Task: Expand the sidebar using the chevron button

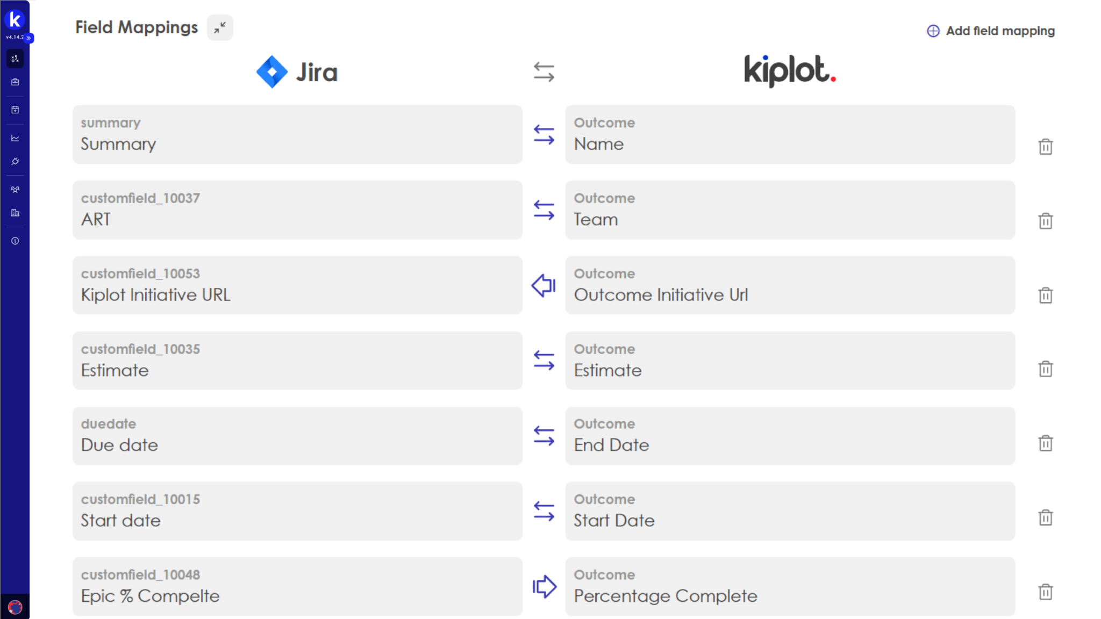Action: (28, 38)
